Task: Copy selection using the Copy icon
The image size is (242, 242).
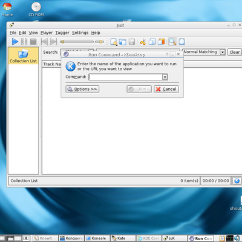Action: 152,42
